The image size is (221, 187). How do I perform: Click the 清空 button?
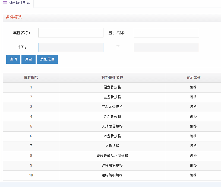point(29,59)
